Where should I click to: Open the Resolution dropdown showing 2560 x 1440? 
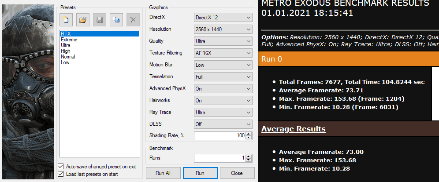223,29
